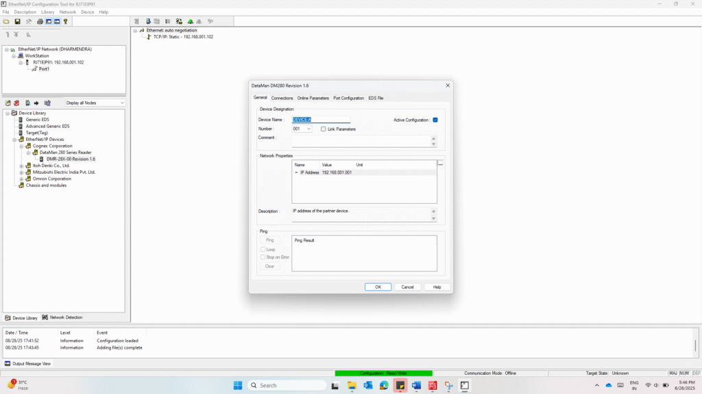Click the save floppy disk icon

pos(17,21)
